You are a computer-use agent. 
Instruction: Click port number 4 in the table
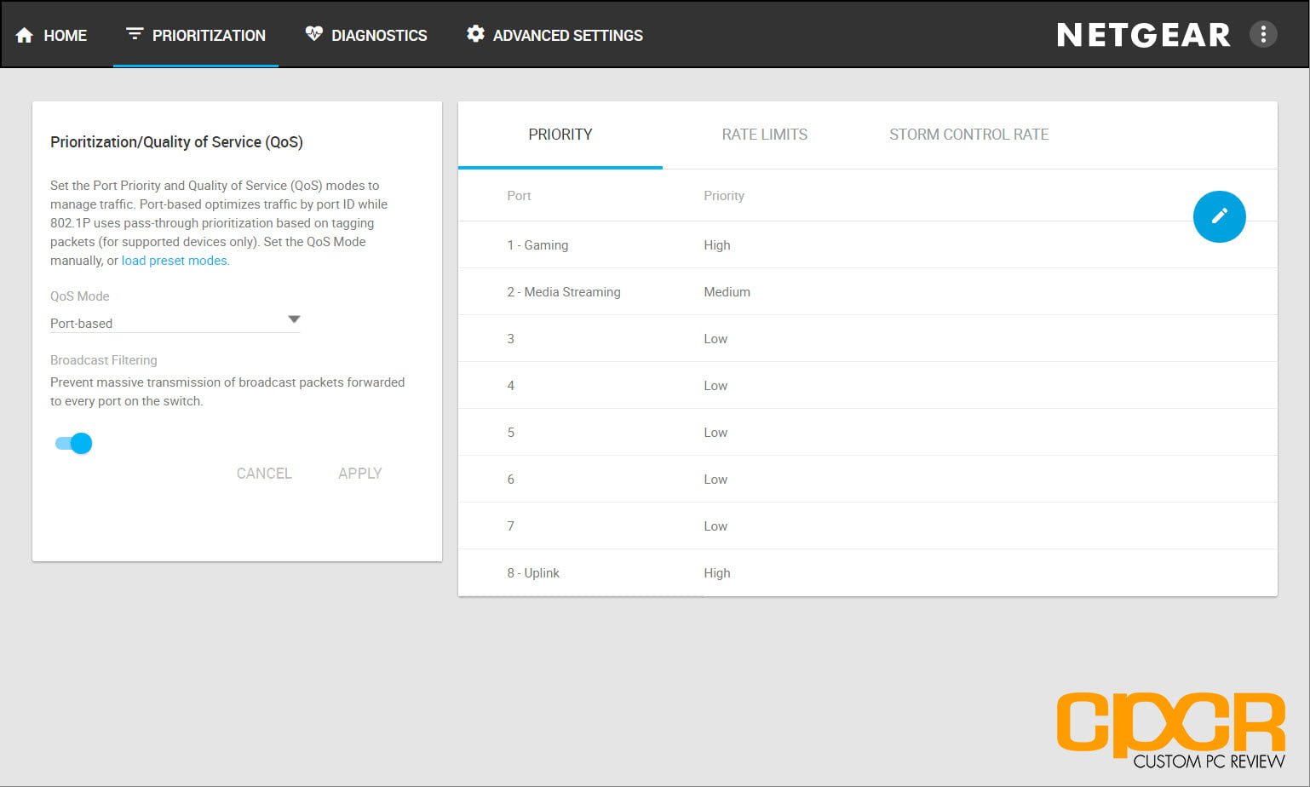tap(510, 386)
